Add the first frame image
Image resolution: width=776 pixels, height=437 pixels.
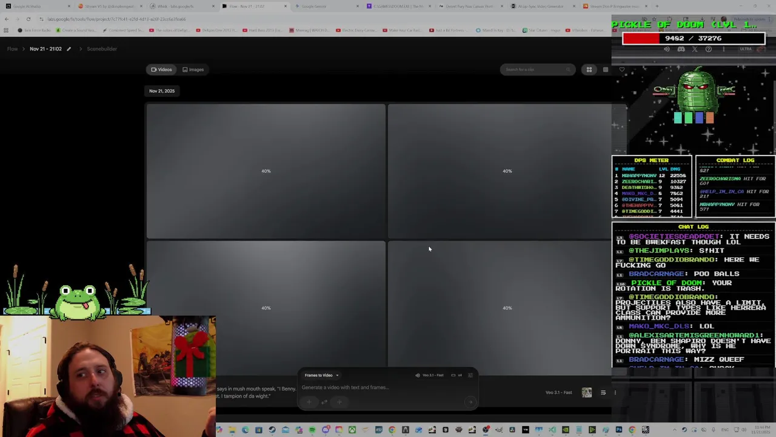click(x=309, y=401)
